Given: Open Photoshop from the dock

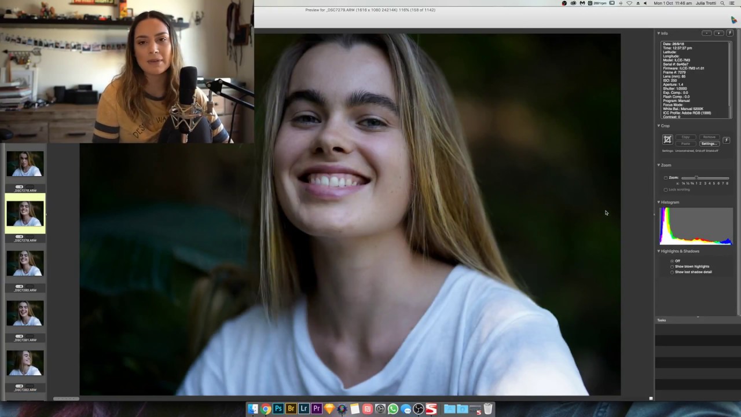Looking at the screenshot, I should [x=278, y=409].
